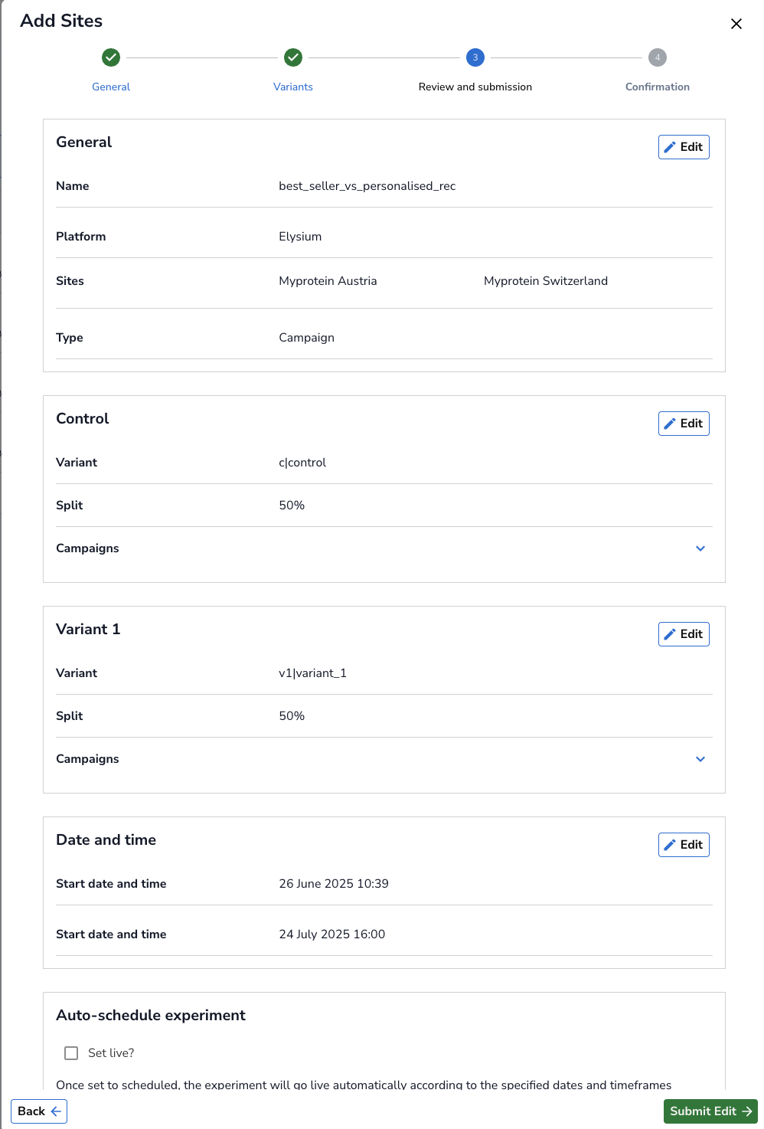Click pencil icon in Control section
This screenshot has height=1129, width=764.
tap(670, 424)
